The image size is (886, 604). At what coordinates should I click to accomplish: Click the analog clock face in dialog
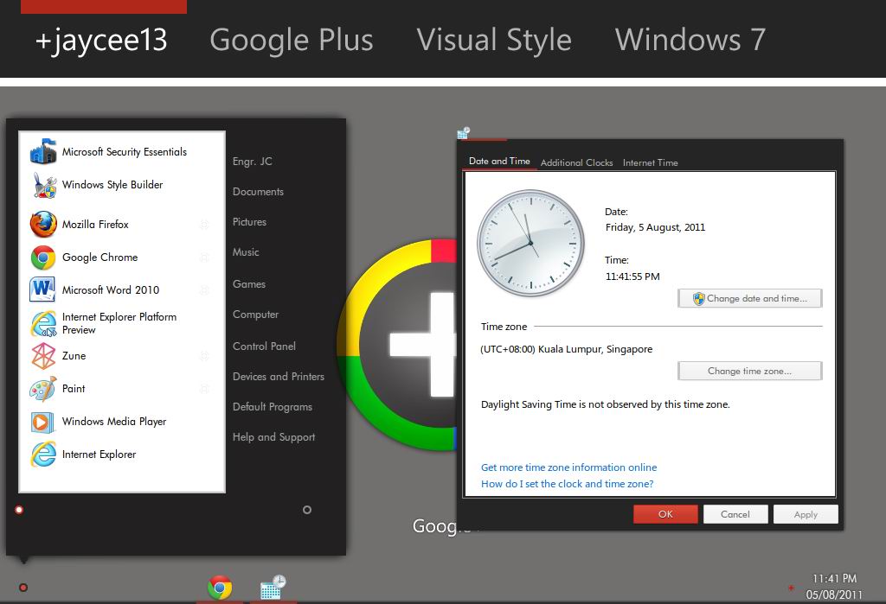pos(530,244)
